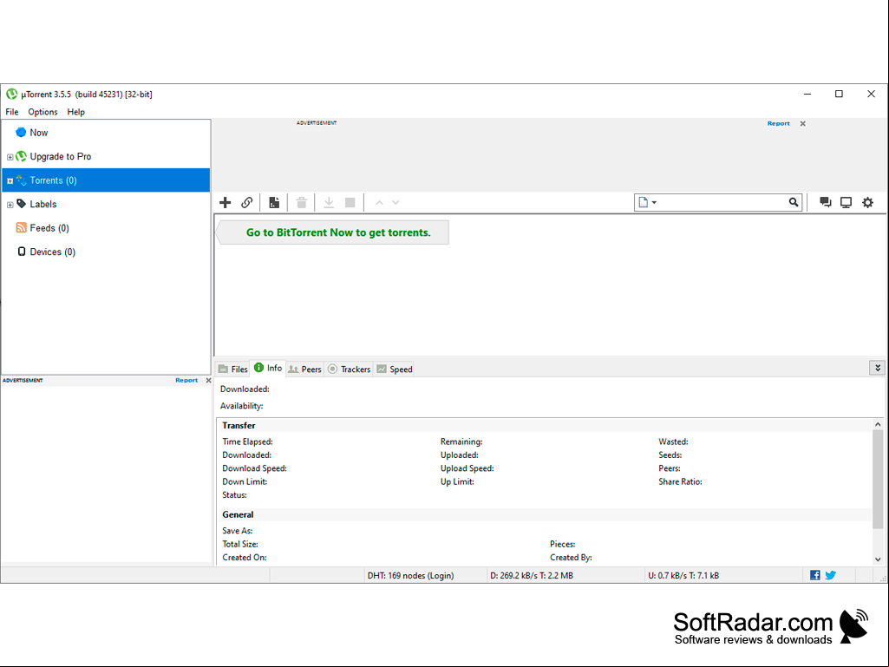Click the Add Torrent from URL link icon
Viewport: 889px width, 667px height.
(x=246, y=202)
